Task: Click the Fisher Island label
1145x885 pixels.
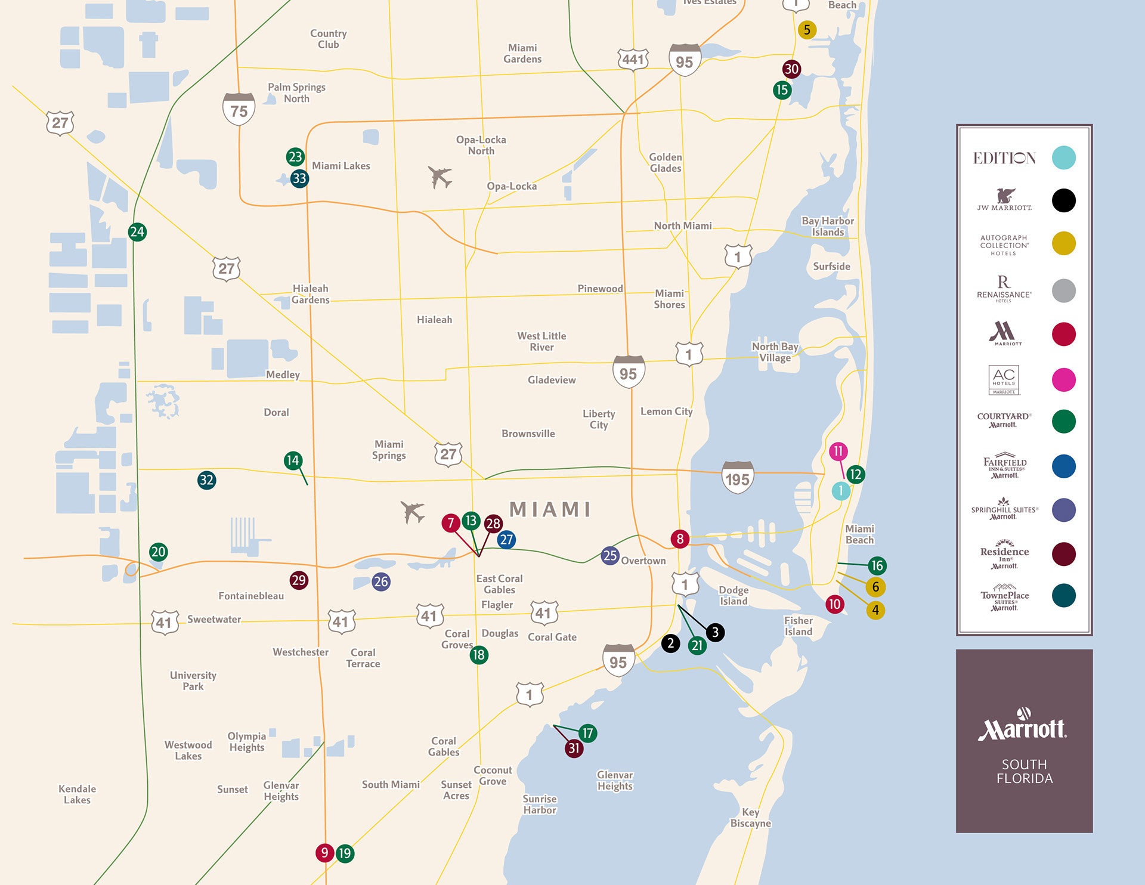Action: 798,626
